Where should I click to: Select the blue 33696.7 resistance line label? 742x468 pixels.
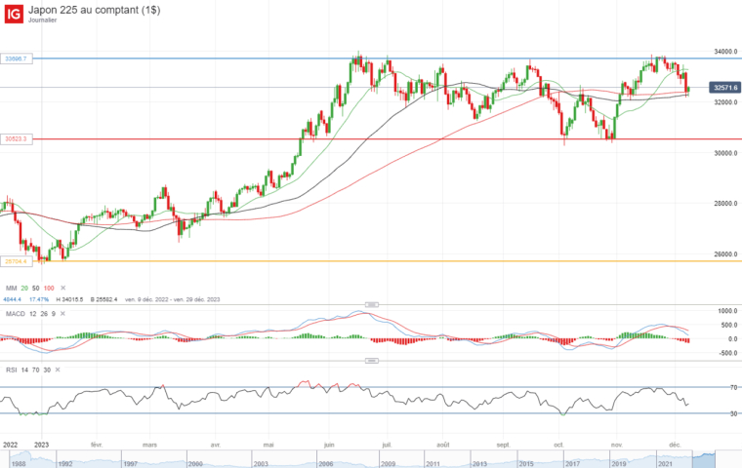point(16,58)
